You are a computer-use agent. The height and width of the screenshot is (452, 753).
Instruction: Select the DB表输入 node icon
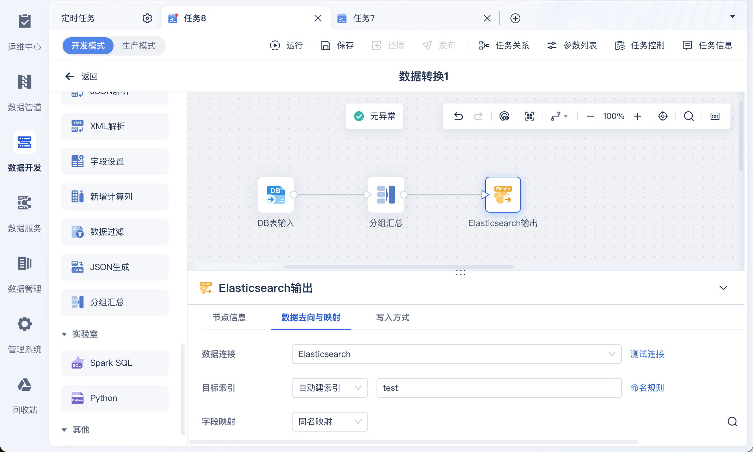(x=276, y=195)
